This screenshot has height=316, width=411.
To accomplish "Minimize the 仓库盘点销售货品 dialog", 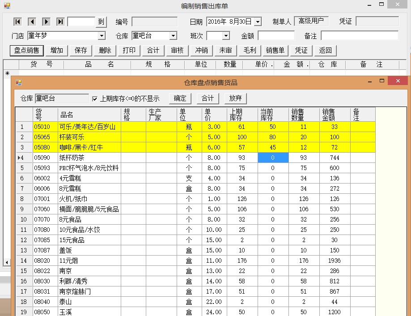I will tap(370, 81).
